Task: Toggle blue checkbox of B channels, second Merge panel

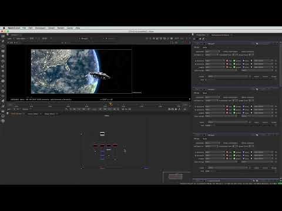Action: 244,110
